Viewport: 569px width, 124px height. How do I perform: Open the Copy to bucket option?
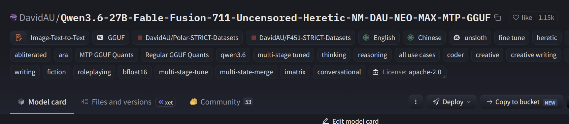pos(522,102)
